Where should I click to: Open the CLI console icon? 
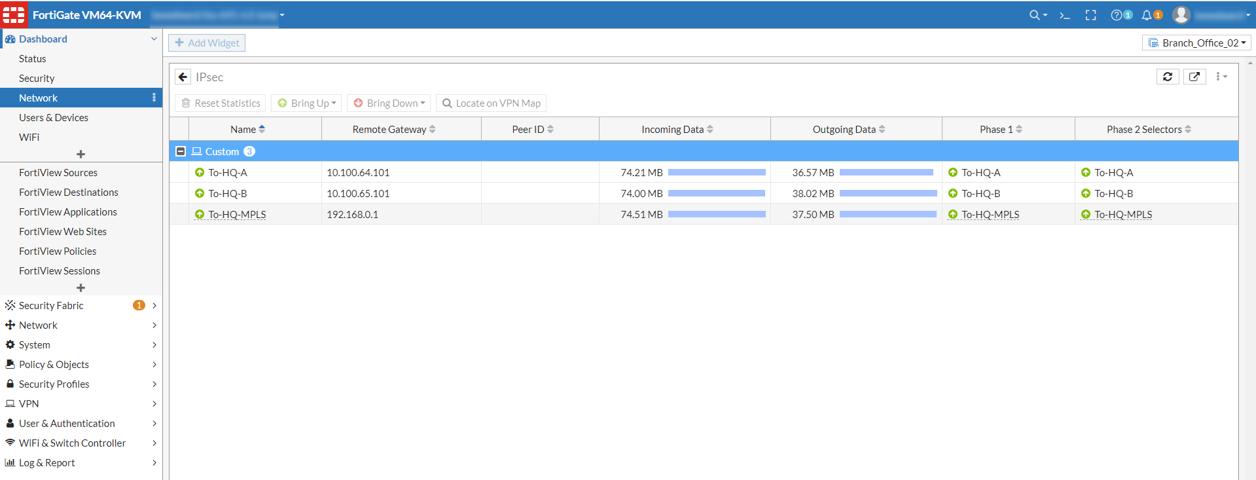pyautogui.click(x=1065, y=15)
